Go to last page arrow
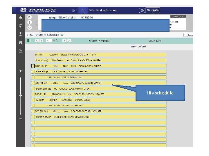Screen dimensions: 209x156 69,41
